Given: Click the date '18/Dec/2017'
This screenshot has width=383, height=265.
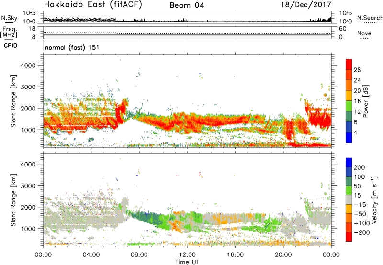Looking at the screenshot, I should tap(306, 5).
